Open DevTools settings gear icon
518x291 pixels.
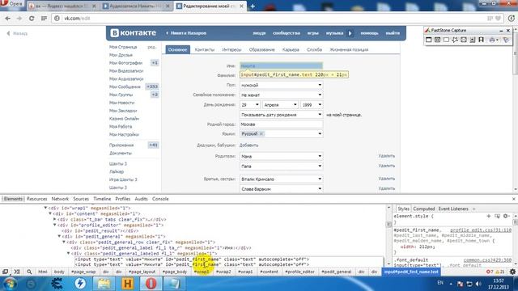pyautogui.click(x=512, y=272)
